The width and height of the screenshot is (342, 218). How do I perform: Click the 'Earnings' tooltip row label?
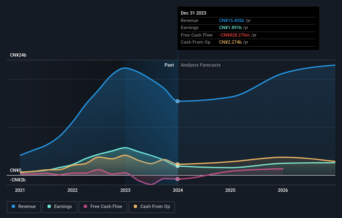click(190, 27)
